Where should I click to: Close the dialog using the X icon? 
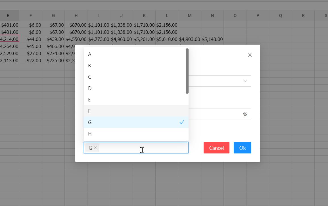(250, 55)
